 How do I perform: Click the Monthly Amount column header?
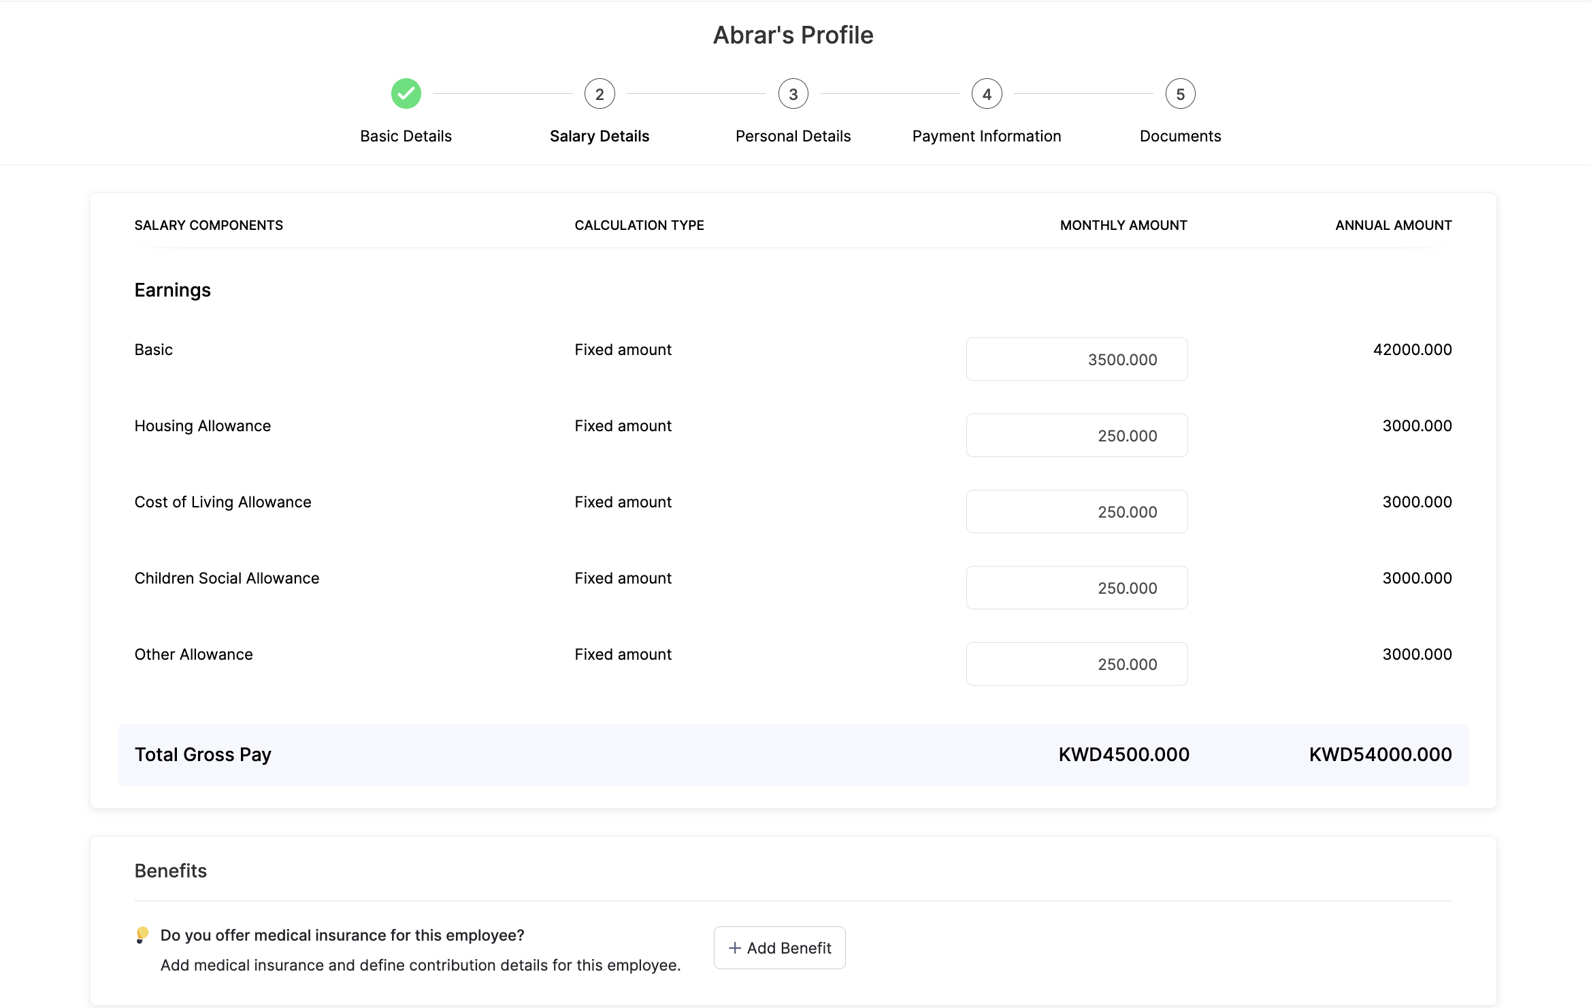click(x=1123, y=225)
